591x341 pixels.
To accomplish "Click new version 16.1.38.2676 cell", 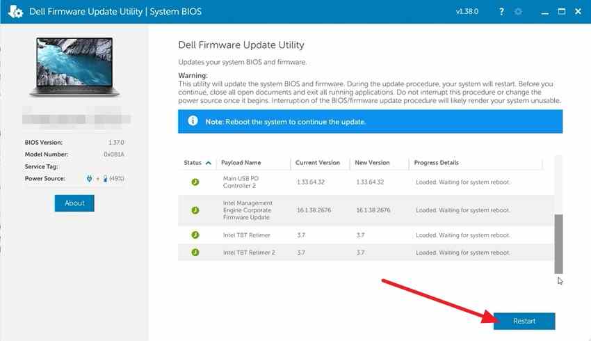I will (x=373, y=210).
